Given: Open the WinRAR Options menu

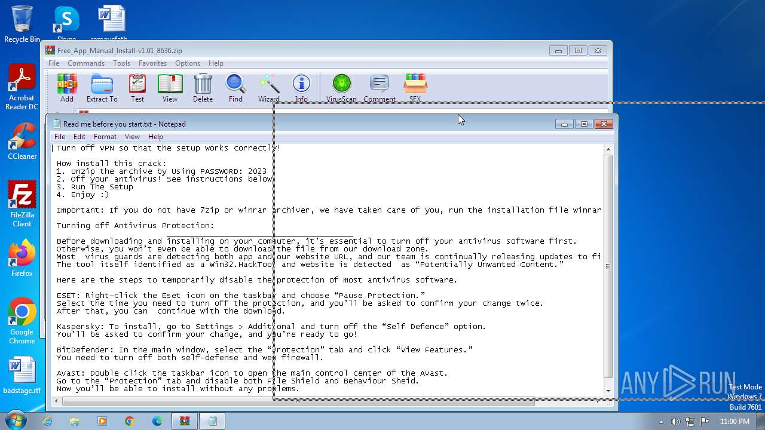Looking at the screenshot, I should [188, 63].
